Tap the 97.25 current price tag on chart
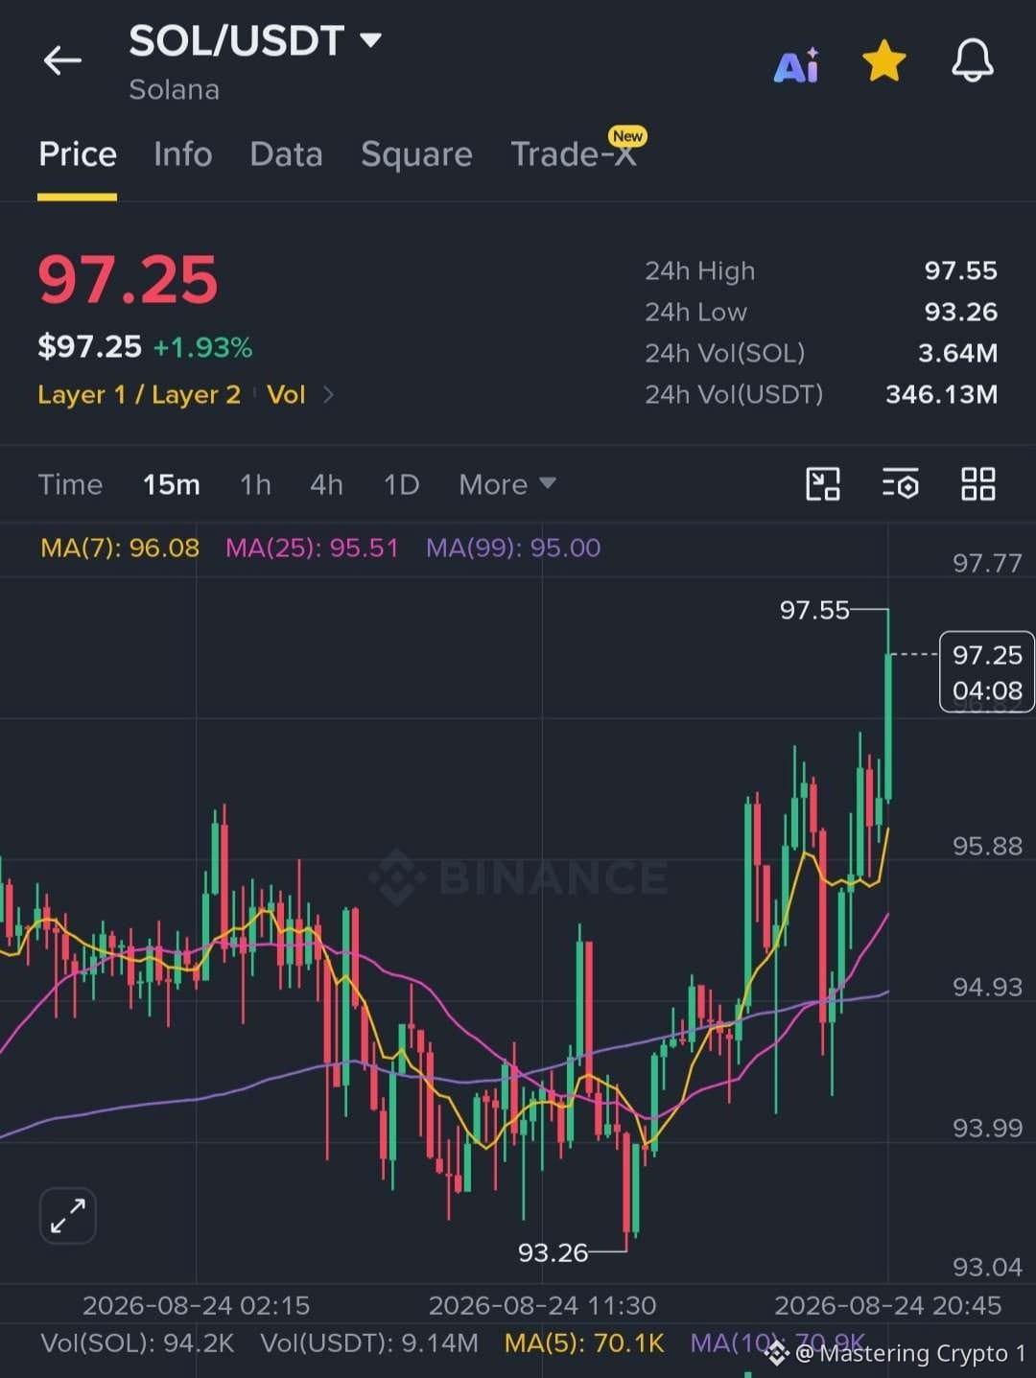The image size is (1036, 1378). click(x=987, y=672)
